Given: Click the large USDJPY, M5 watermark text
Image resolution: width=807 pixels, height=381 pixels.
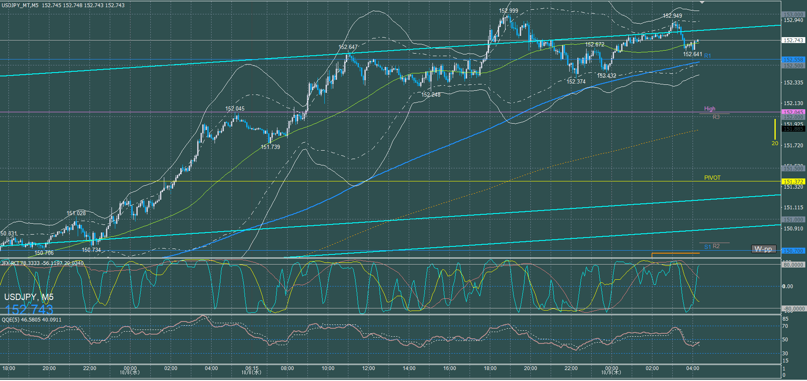Looking at the screenshot, I should pyautogui.click(x=29, y=297).
